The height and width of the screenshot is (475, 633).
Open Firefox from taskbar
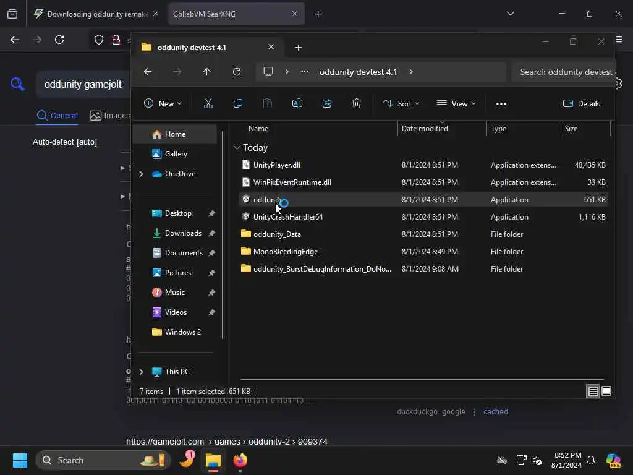tap(240, 460)
